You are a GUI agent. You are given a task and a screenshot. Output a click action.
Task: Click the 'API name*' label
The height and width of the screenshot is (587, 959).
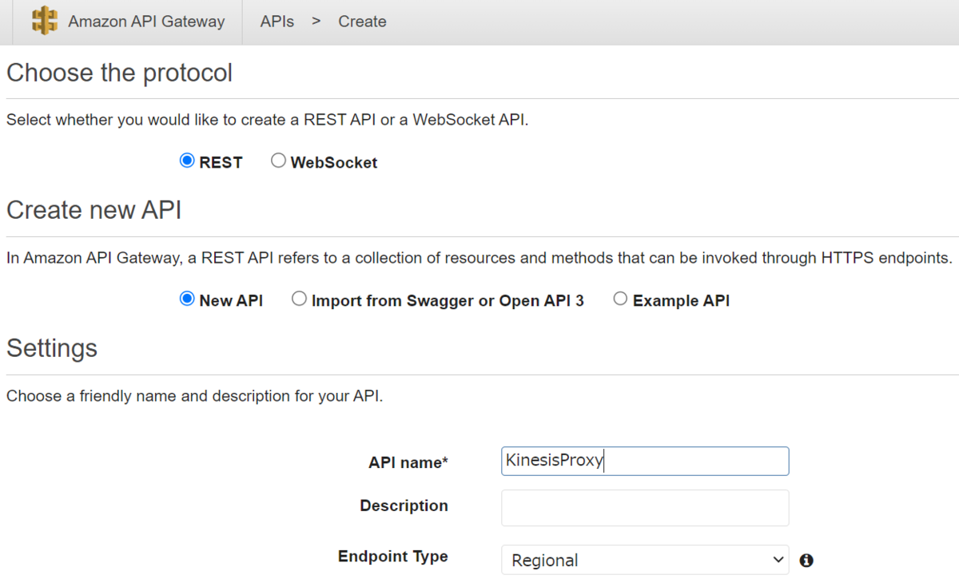(408, 462)
